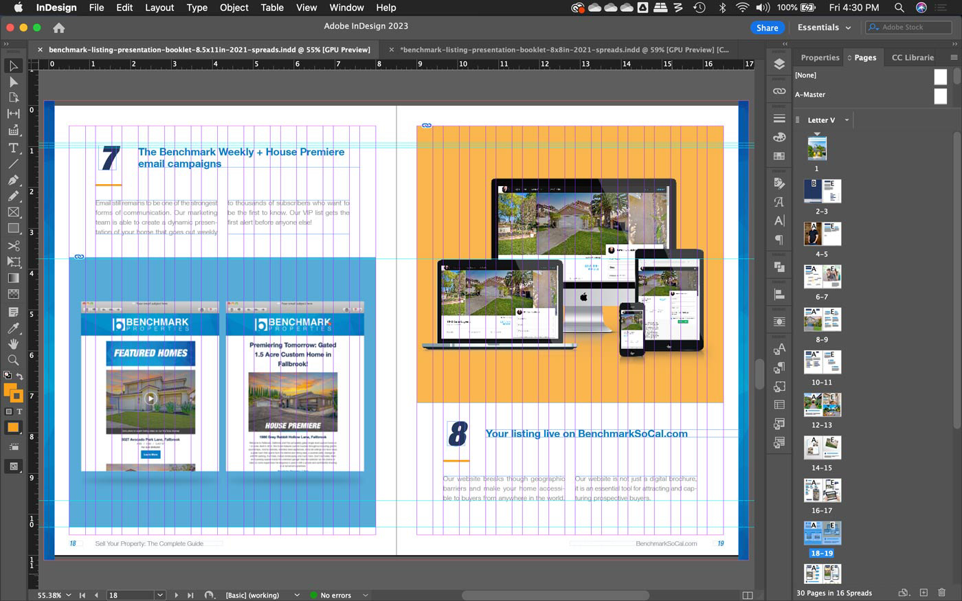962x601 pixels.
Task: Go to the first page arrow
Action: (82, 595)
